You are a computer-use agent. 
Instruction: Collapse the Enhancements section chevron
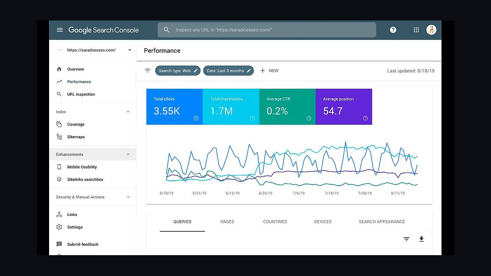(x=128, y=155)
